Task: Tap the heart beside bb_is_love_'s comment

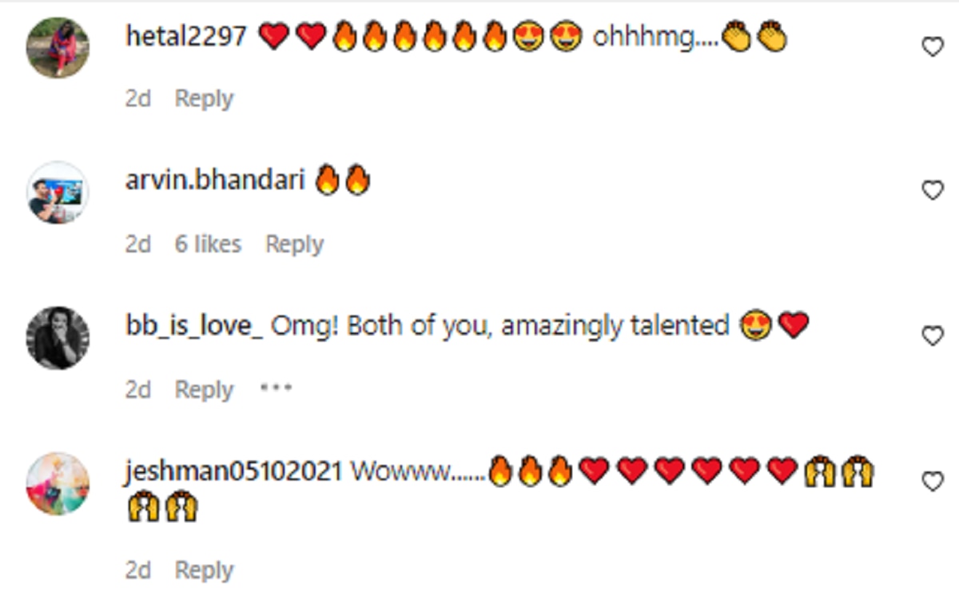Action: 933,336
